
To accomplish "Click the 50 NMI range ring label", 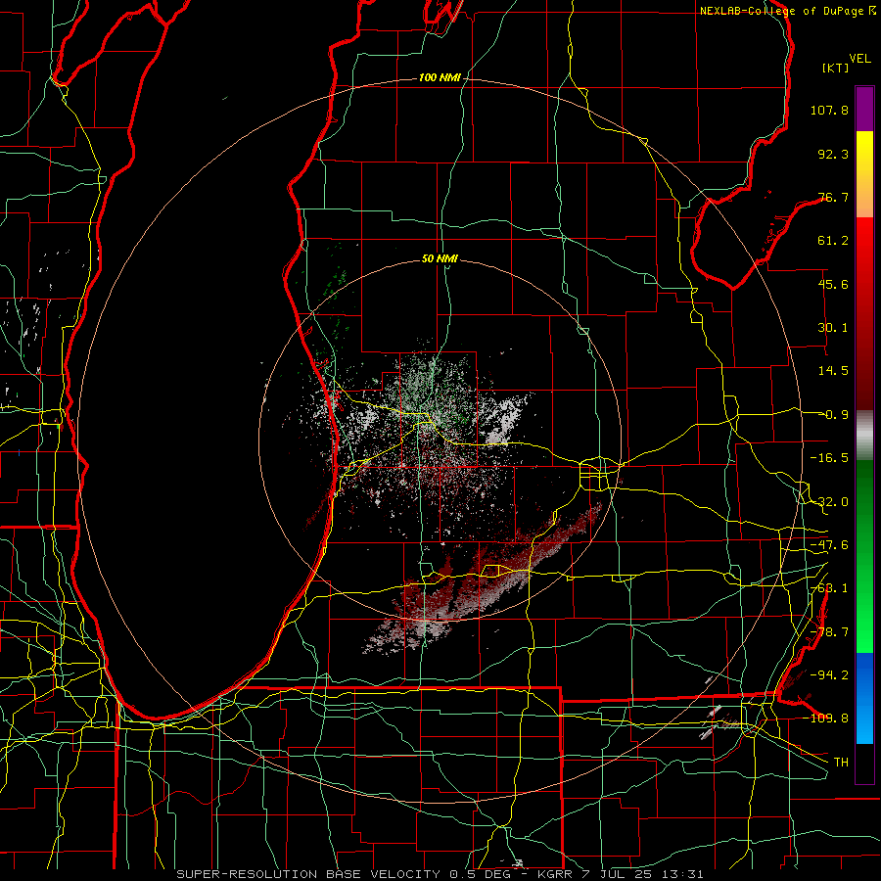I will (440, 258).
